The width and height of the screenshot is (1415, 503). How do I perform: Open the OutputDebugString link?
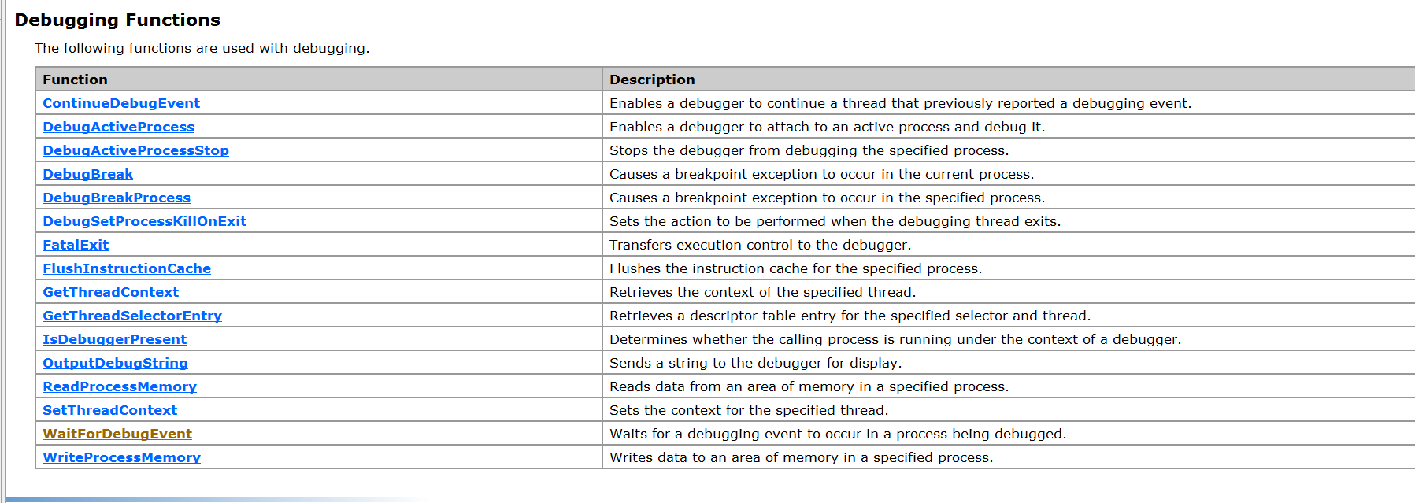pyautogui.click(x=115, y=363)
